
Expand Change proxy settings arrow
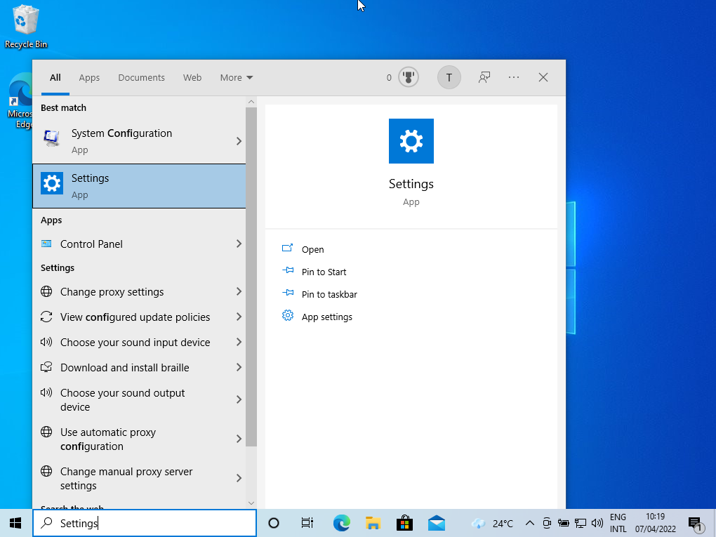(239, 291)
